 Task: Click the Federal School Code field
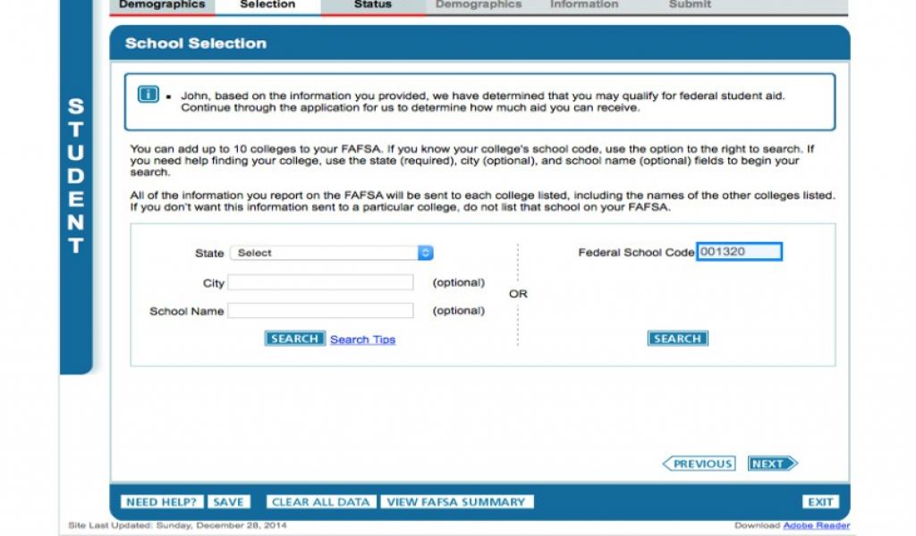click(x=739, y=252)
